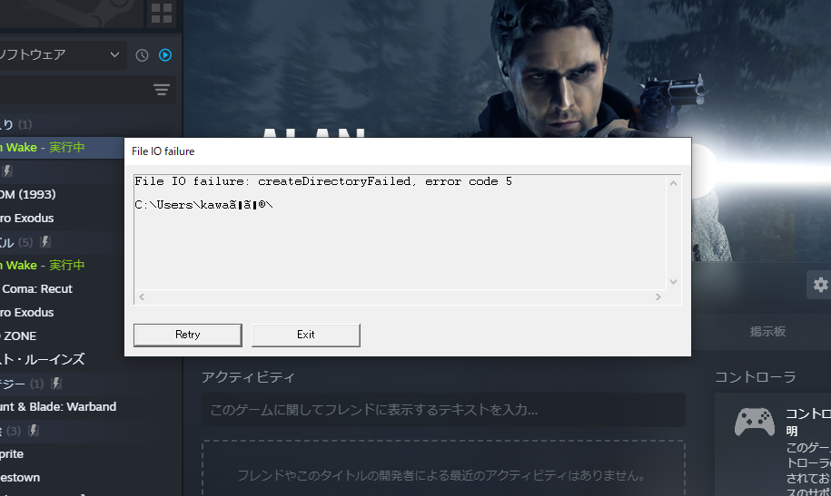The image size is (831, 496).
Task: Select the entry ending ト・ルーインズ
Action: 62,359
